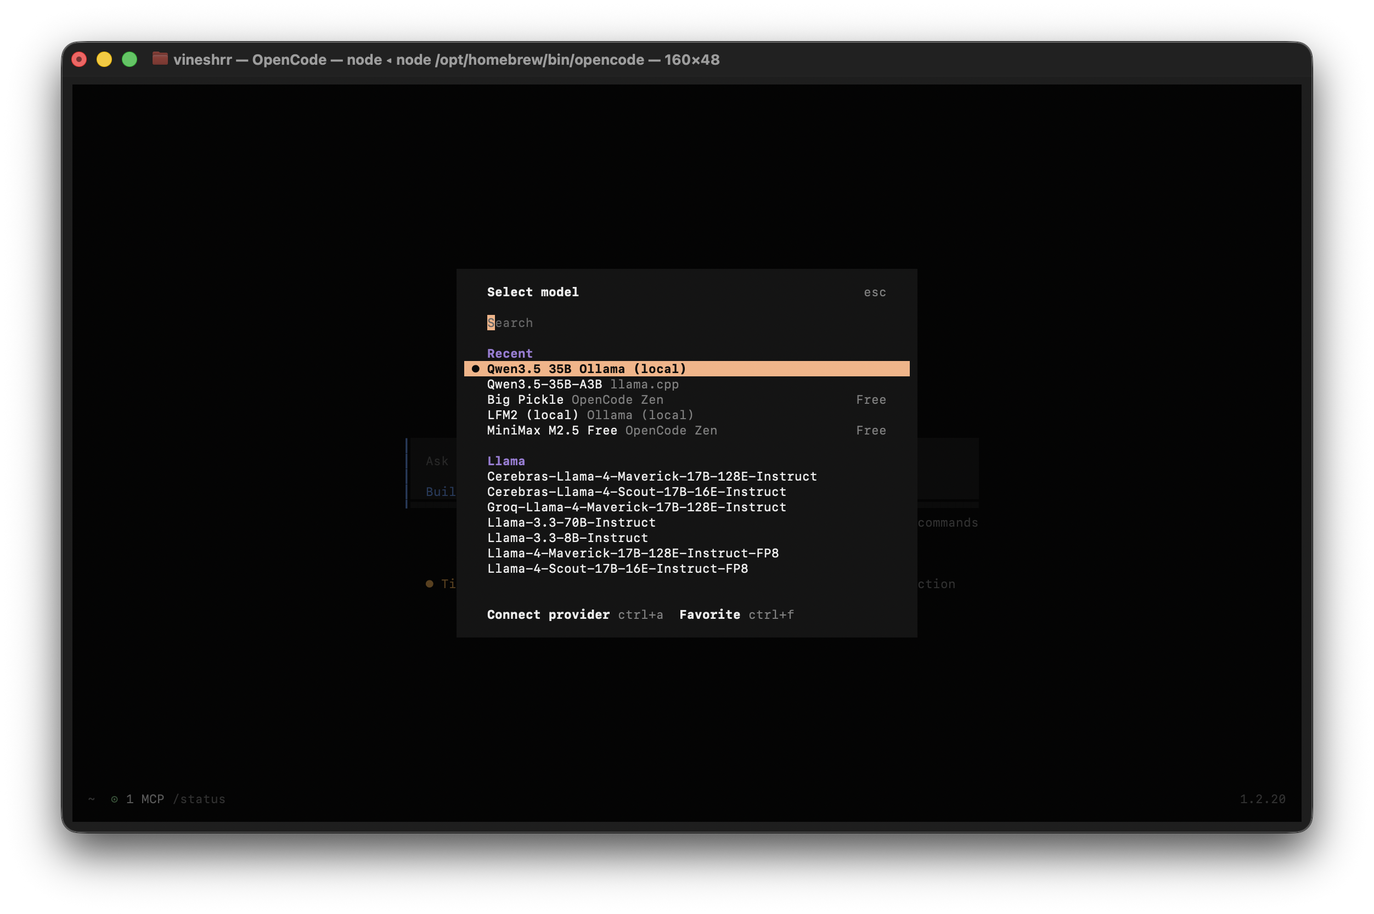The width and height of the screenshot is (1374, 914).
Task: Select the Llama-3.3-8B-Instruct model
Action: [x=567, y=538]
